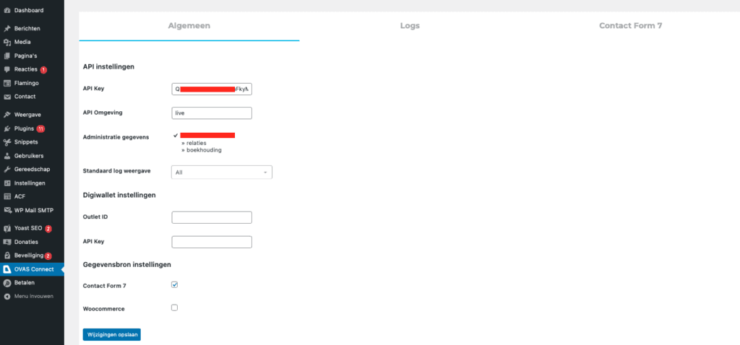Click the Pagina's pages icon
Viewport: 740px width, 345px height.
pyautogui.click(x=7, y=56)
